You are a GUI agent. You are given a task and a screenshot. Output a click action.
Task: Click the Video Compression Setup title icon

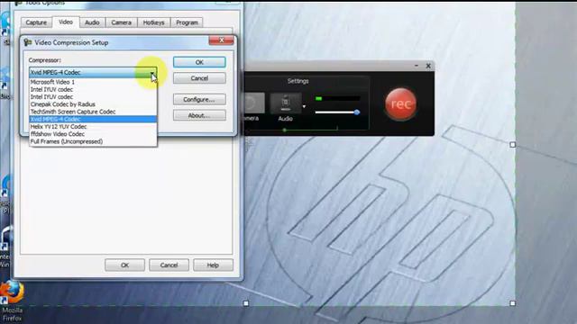[x=28, y=42]
